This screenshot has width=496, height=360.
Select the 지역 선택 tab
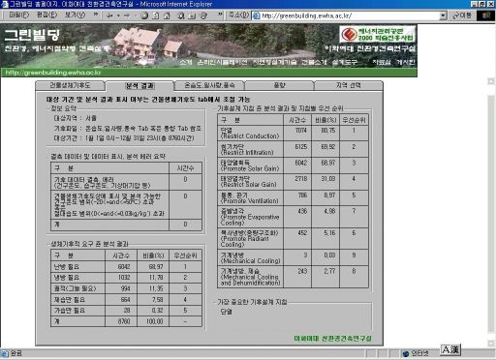pos(348,85)
